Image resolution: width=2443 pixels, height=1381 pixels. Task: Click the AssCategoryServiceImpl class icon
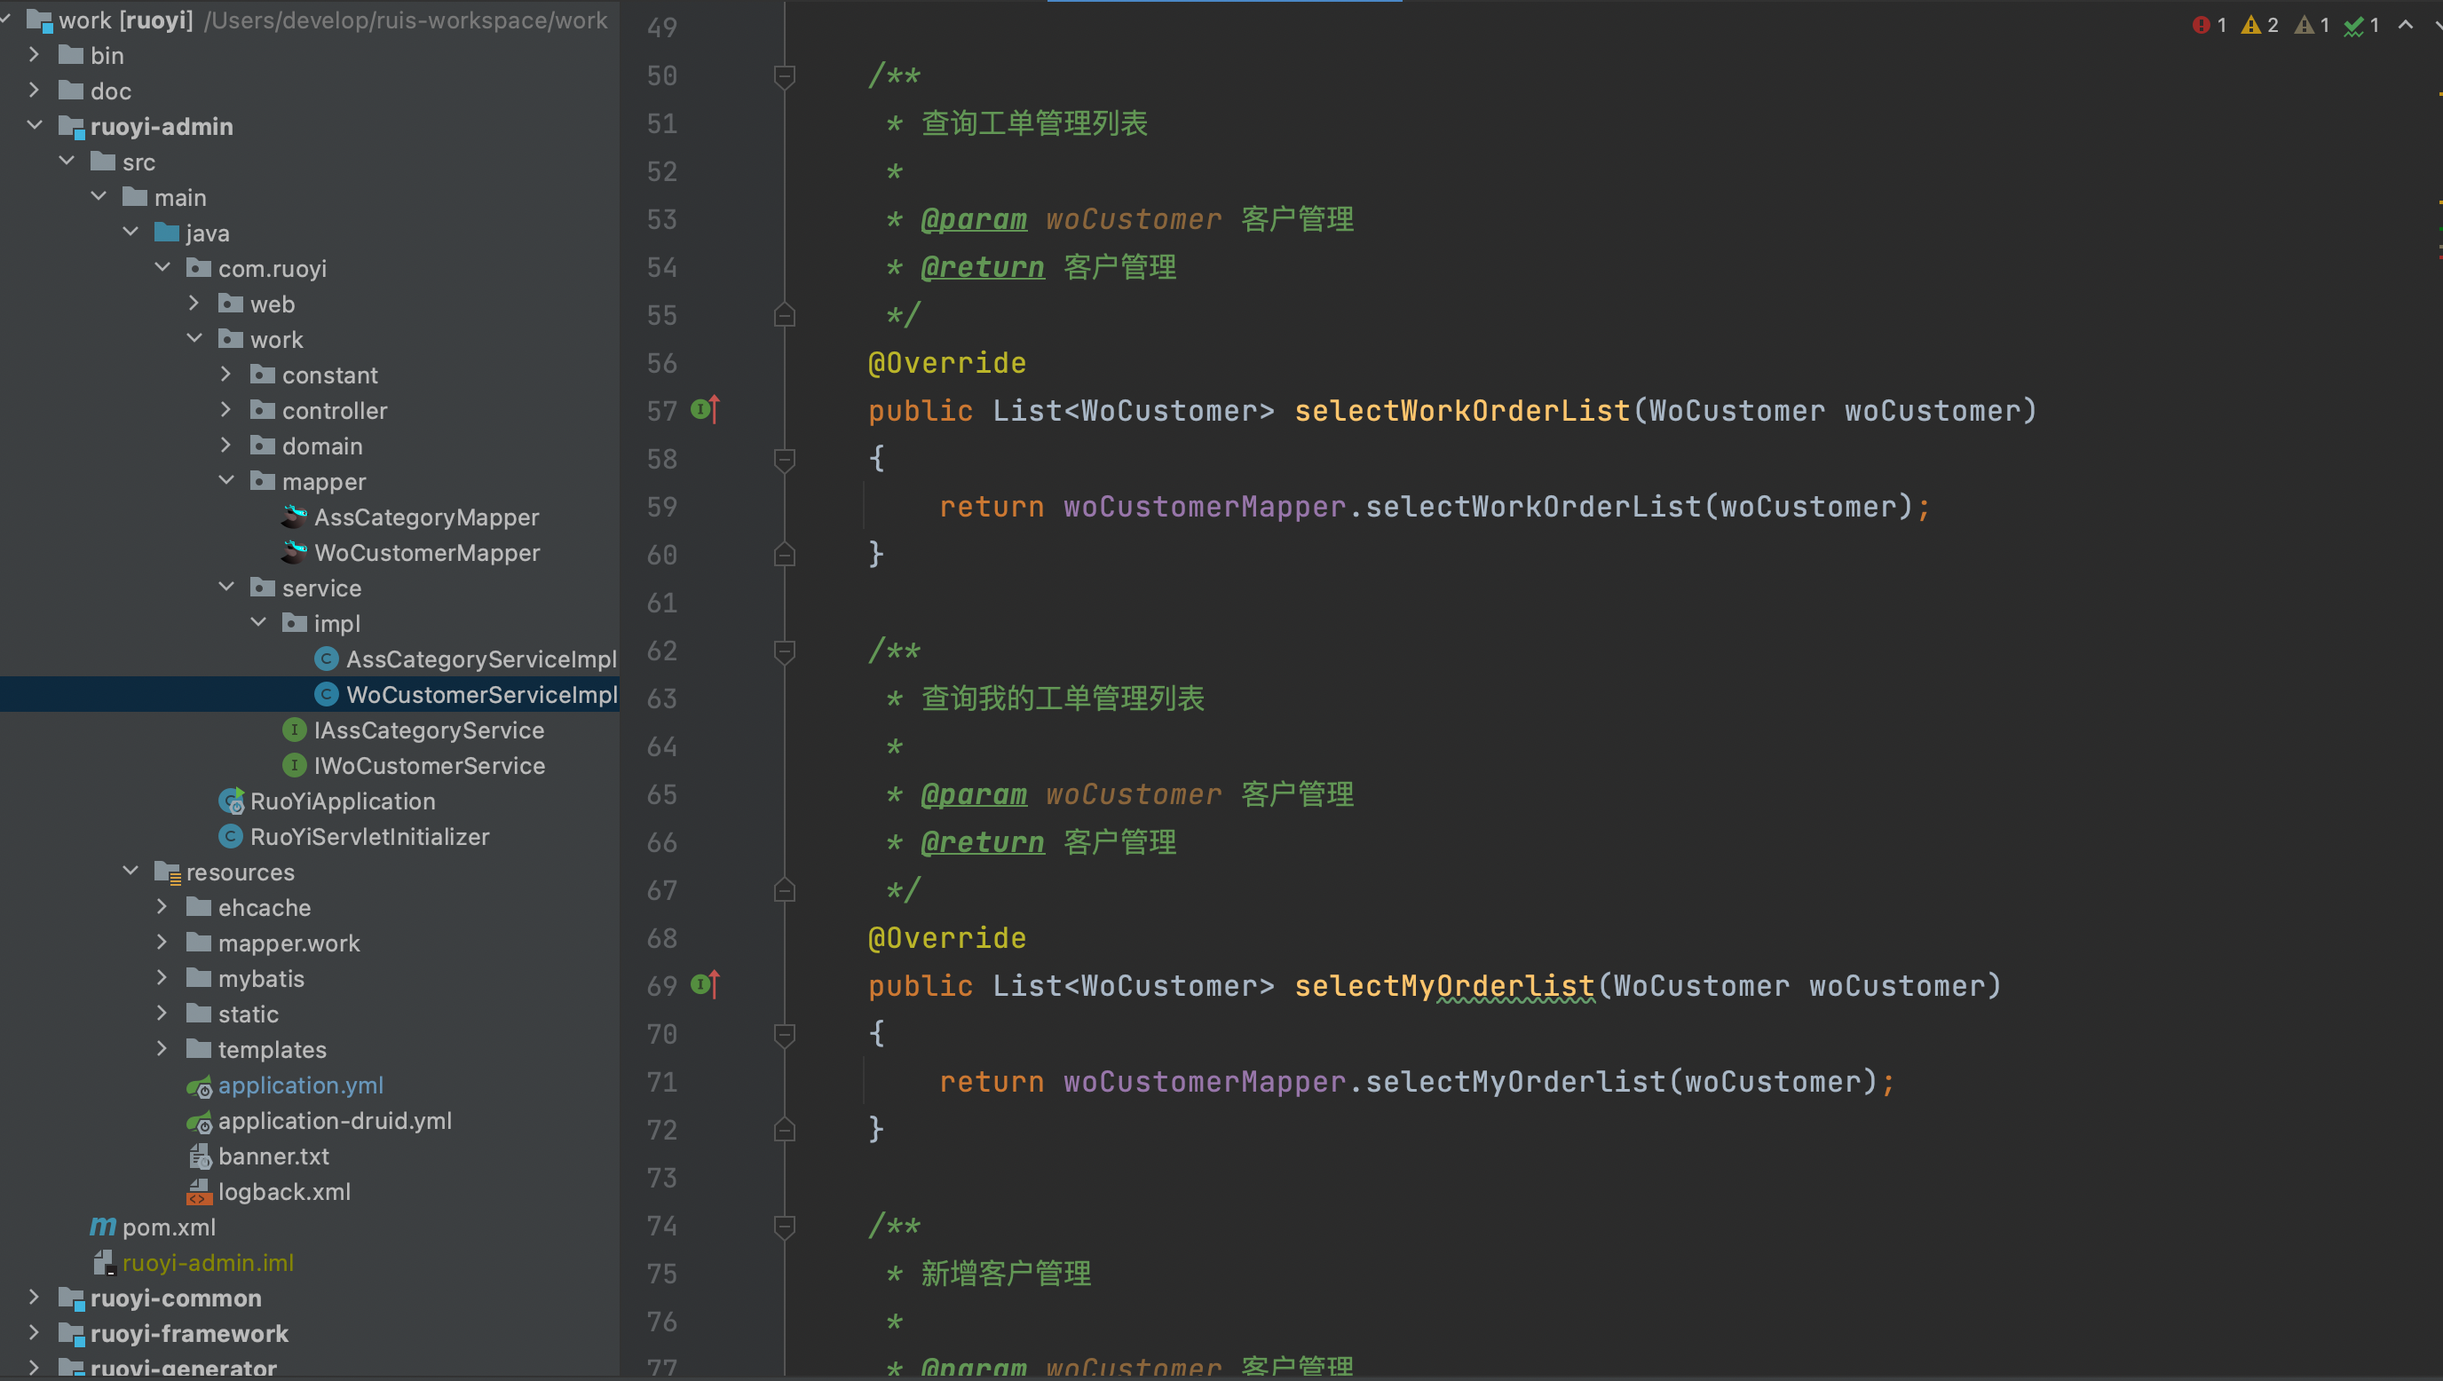click(327, 659)
